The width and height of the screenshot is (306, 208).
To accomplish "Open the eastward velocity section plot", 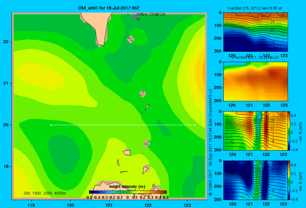I will 256,180.
